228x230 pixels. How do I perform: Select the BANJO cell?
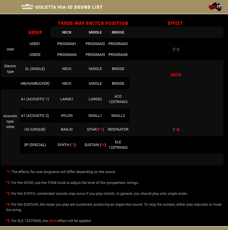click(67, 129)
